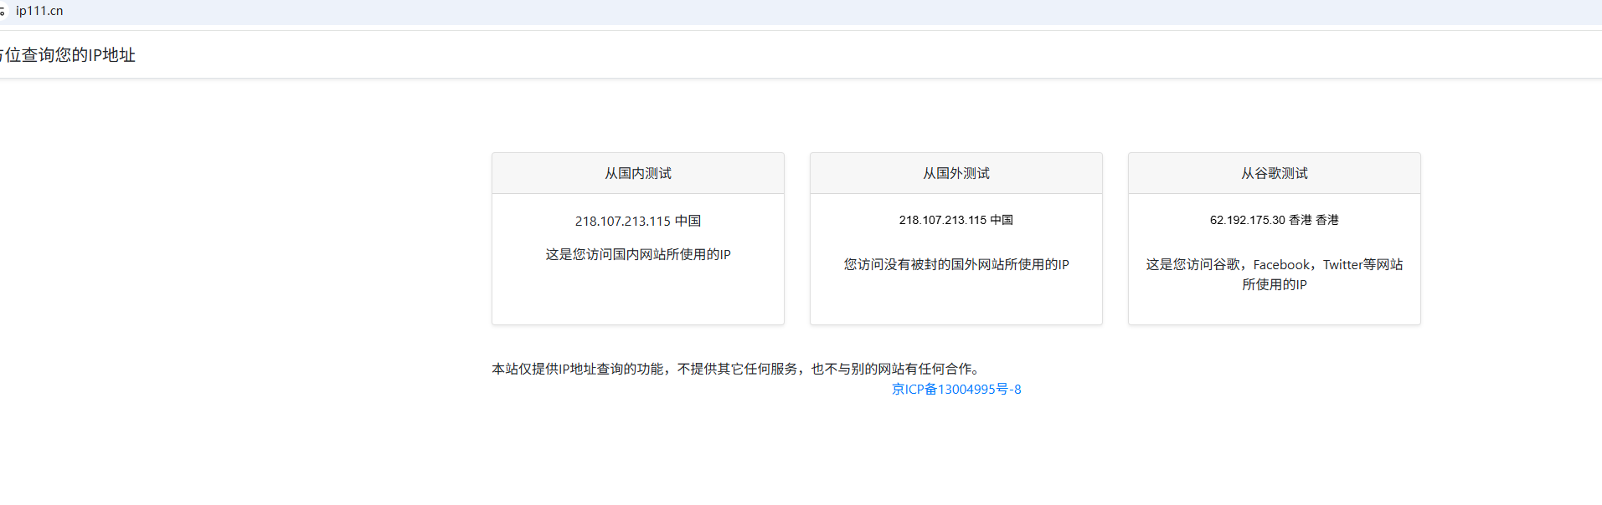The height and width of the screenshot is (505, 1602).
Task: Click the text 您访问没有被封的国外网站所使用的IP
Action: [956, 264]
